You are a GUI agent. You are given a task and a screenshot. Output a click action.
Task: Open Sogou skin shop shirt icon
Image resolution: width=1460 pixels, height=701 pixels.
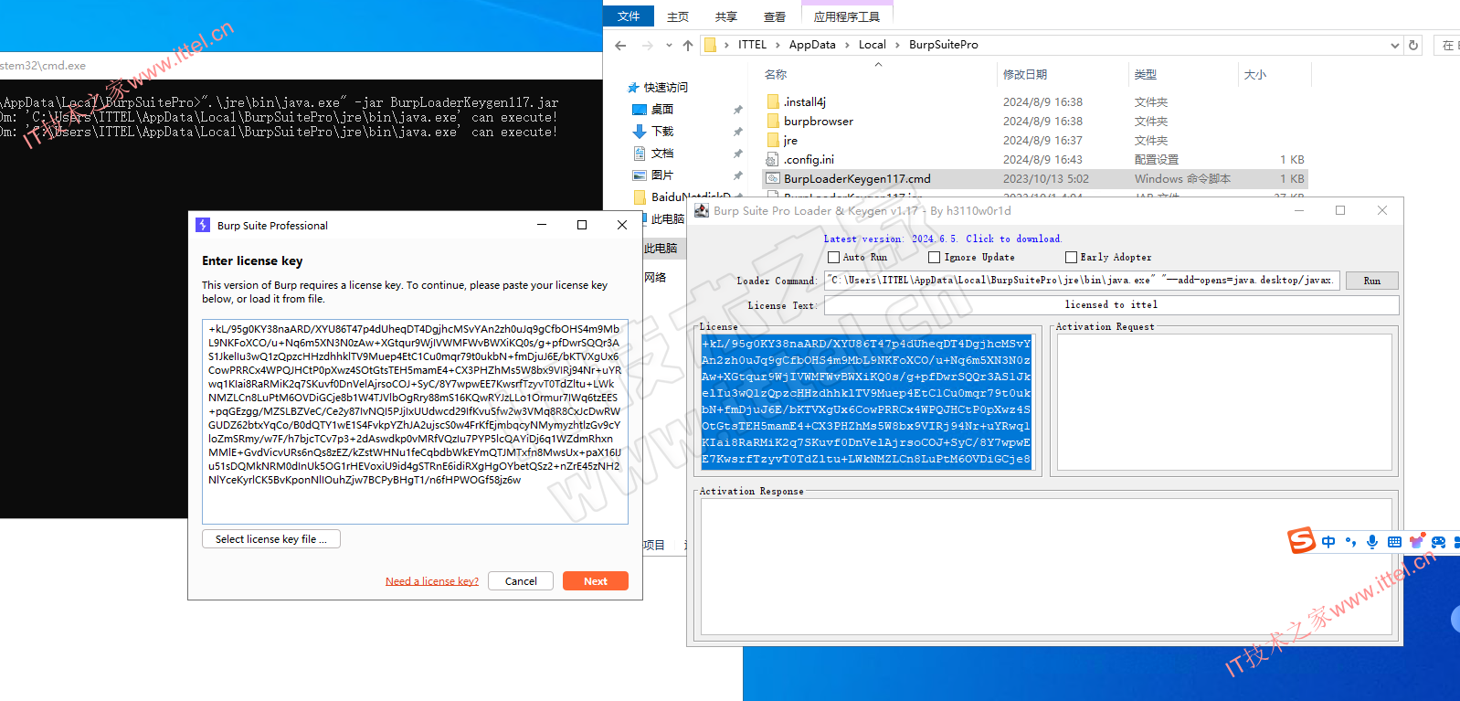[1416, 542]
